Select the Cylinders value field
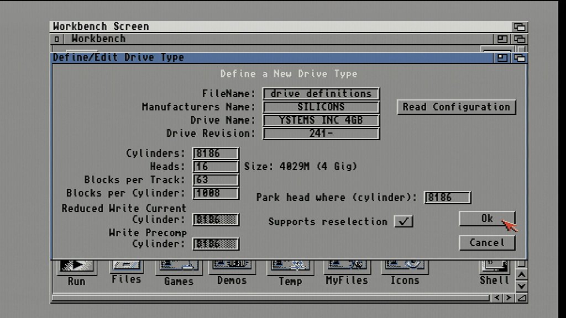The width and height of the screenshot is (566, 318). (216, 153)
